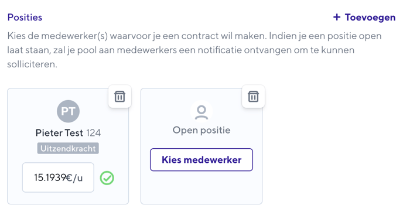This screenshot has height=212, width=403.
Task: Click the person placeholder icon above Open positie
Action: [201, 112]
